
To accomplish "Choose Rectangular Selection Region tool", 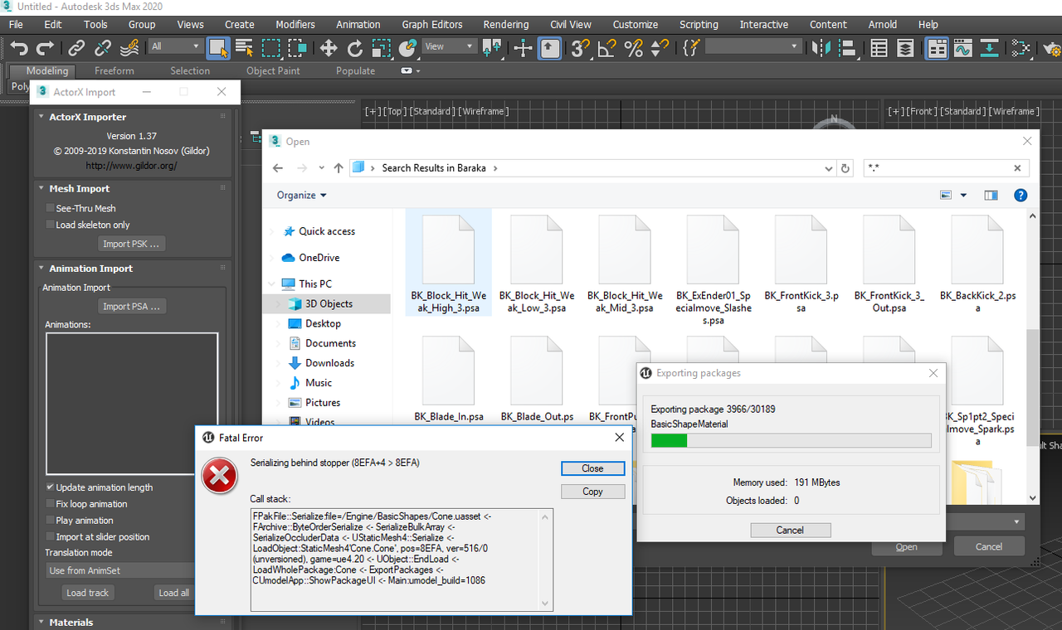I will pyautogui.click(x=271, y=48).
